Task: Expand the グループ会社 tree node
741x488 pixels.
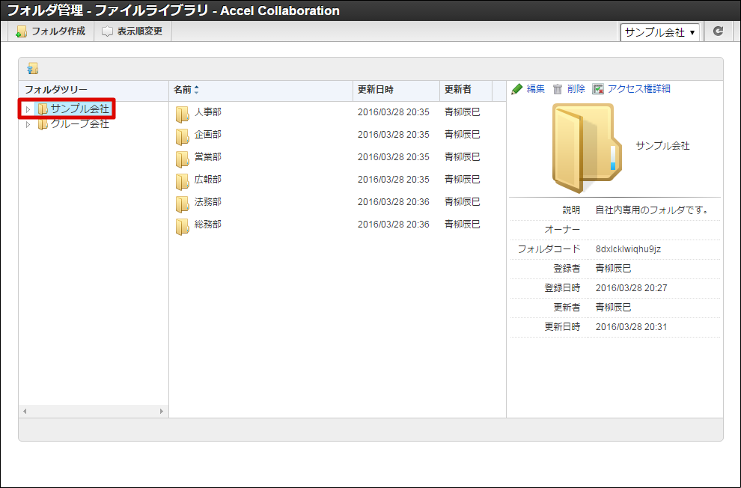Action: click(x=28, y=125)
